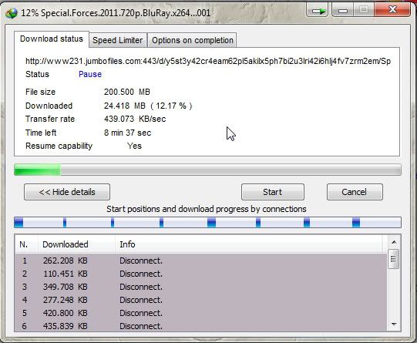Viewport: 417px width, 343px height.
Task: Resume download with the Start button
Action: (273, 192)
